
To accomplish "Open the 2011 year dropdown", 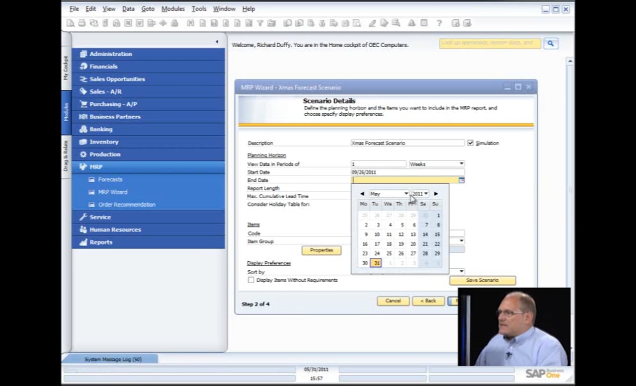I will point(420,194).
